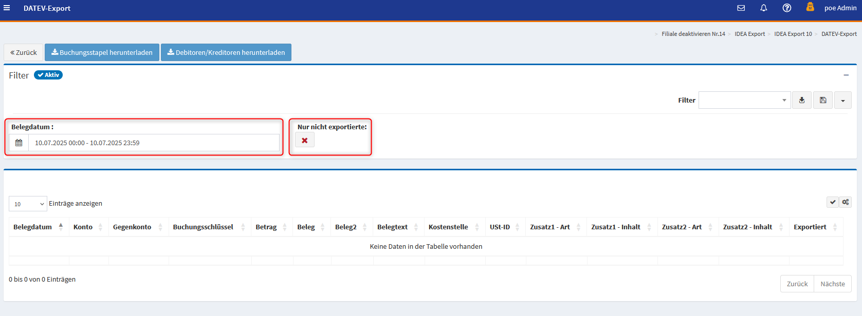
Task: Click the Belegdatum date range field
Action: (x=153, y=143)
